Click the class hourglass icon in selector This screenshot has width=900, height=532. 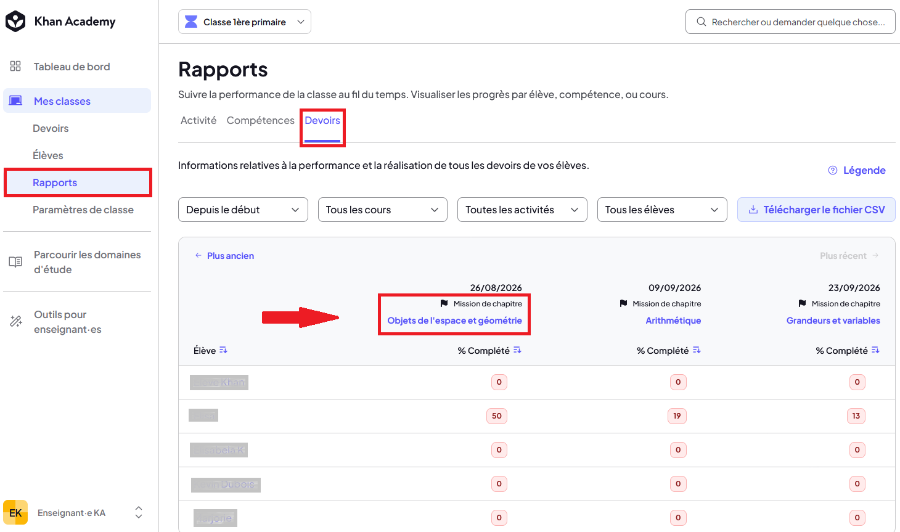click(x=192, y=22)
